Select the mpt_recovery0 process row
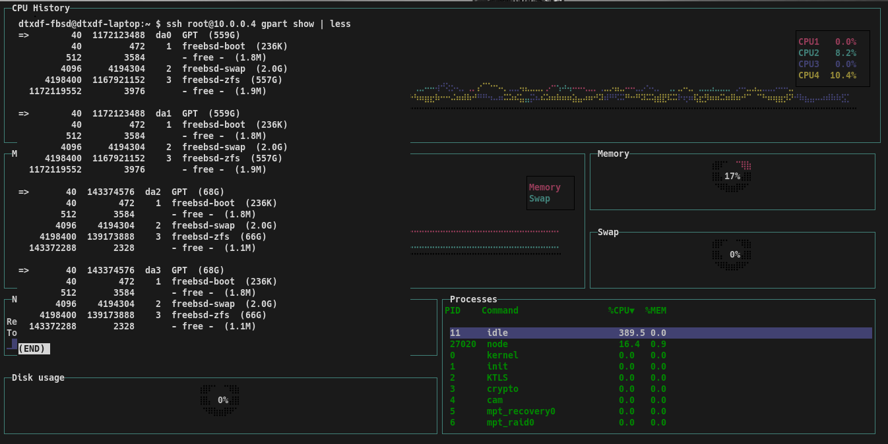Screen dimensions: 888x444 521,411
